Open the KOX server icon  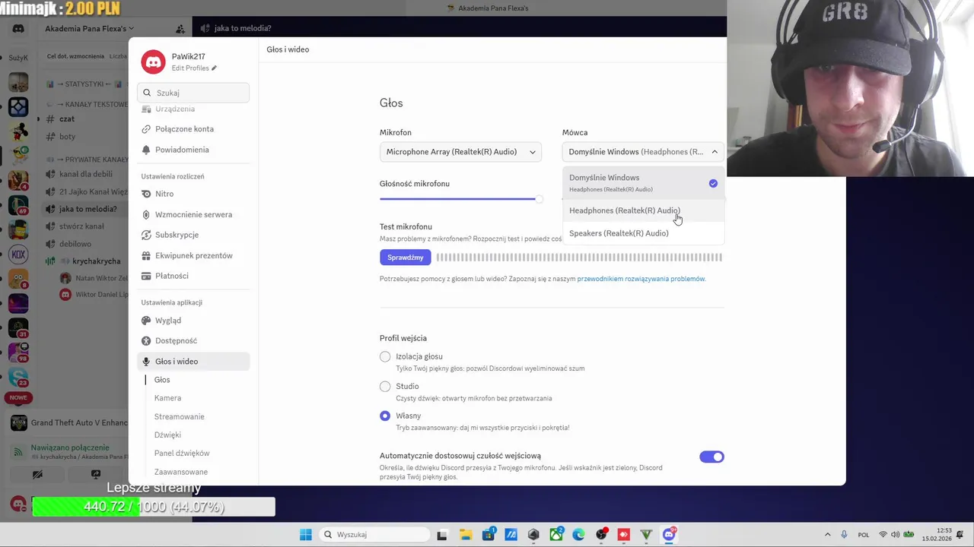tap(18, 255)
